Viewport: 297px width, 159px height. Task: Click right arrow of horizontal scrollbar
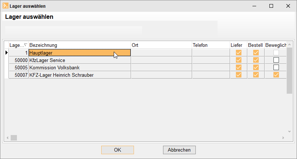[283, 138]
